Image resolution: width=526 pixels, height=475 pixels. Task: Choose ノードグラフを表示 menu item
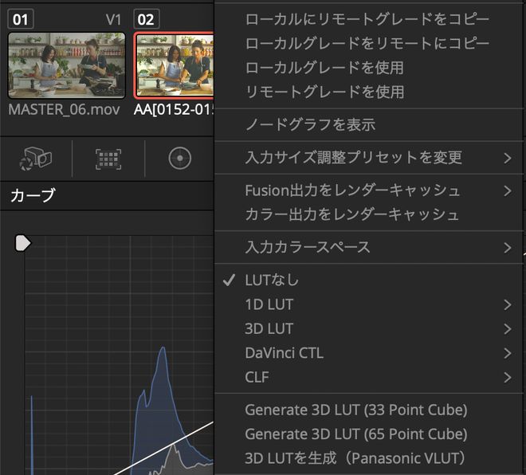310,124
